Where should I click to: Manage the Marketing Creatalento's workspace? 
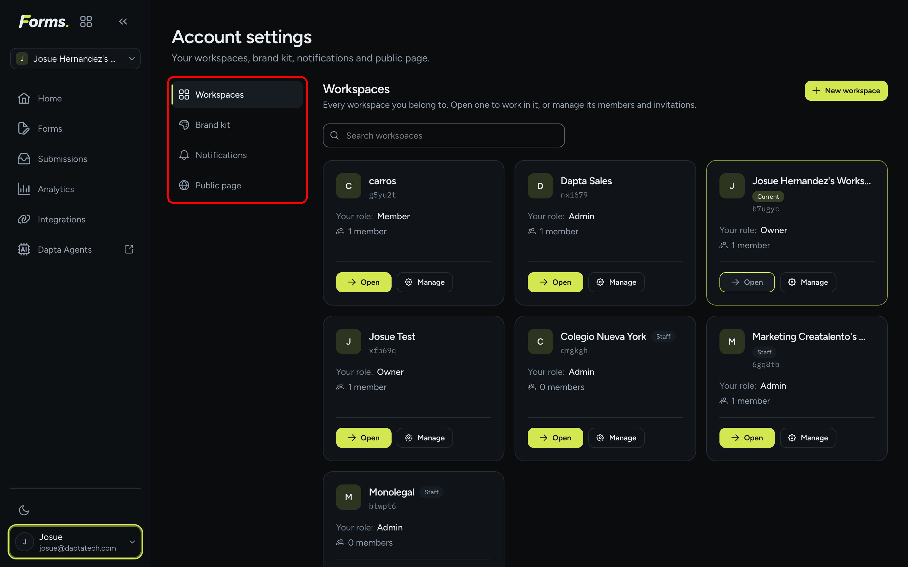click(x=808, y=438)
